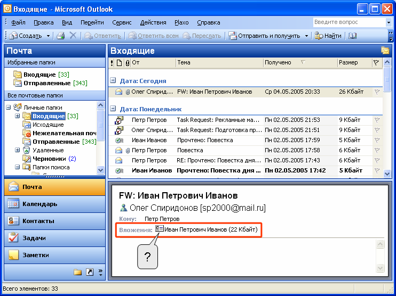Open the Файл menu

(18, 22)
